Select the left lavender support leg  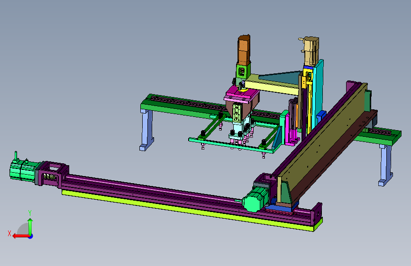click(x=147, y=130)
